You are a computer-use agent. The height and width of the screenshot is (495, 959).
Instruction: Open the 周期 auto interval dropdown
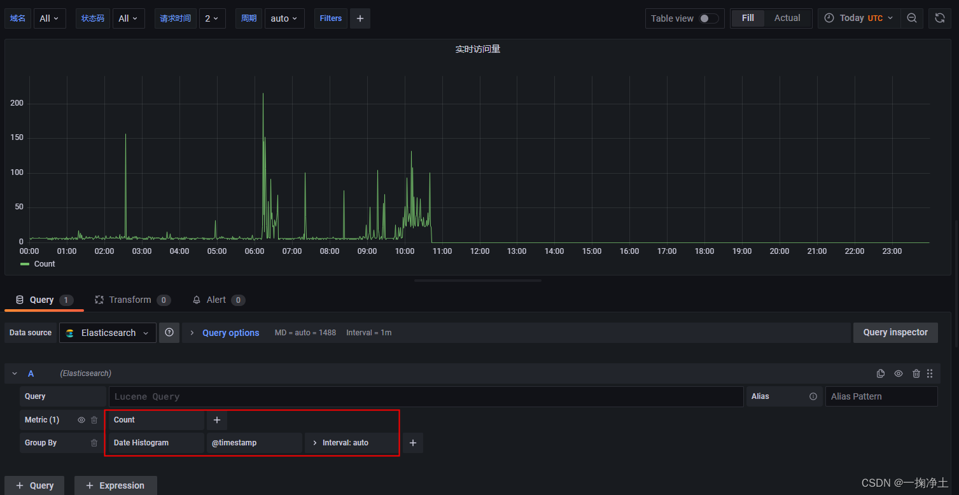(x=284, y=18)
